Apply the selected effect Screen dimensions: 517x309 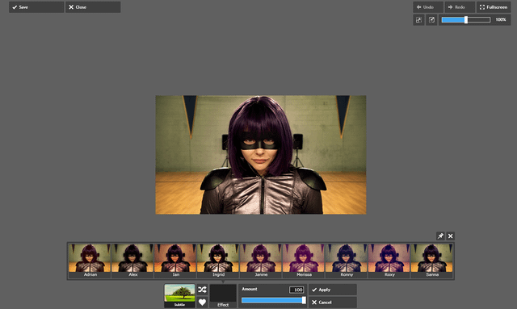pyautogui.click(x=333, y=290)
